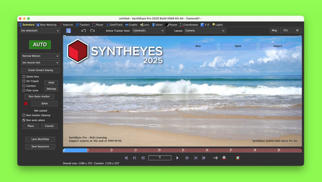Click the clock icon in the playback bar
The height and width of the screenshot is (182, 322).
[x=224, y=158]
